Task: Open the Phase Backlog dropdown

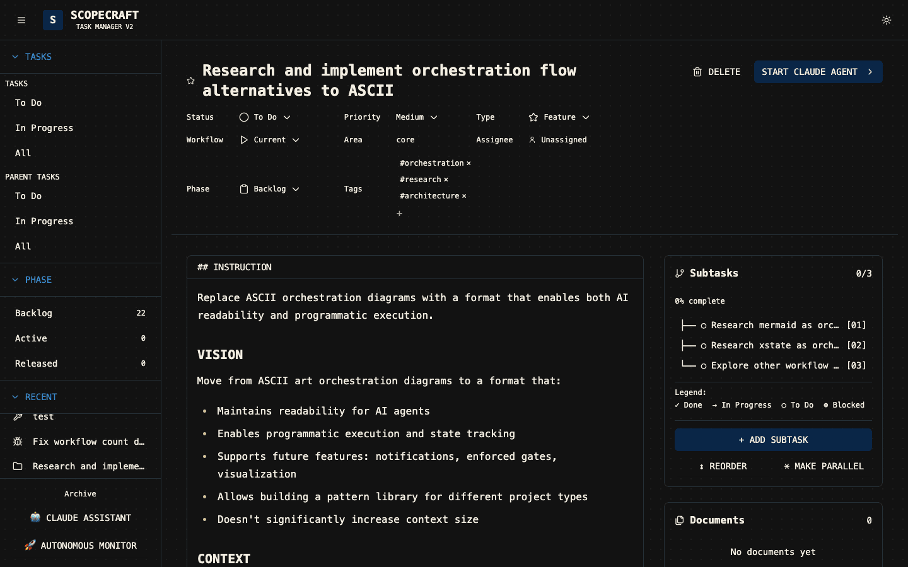Action: [269, 189]
